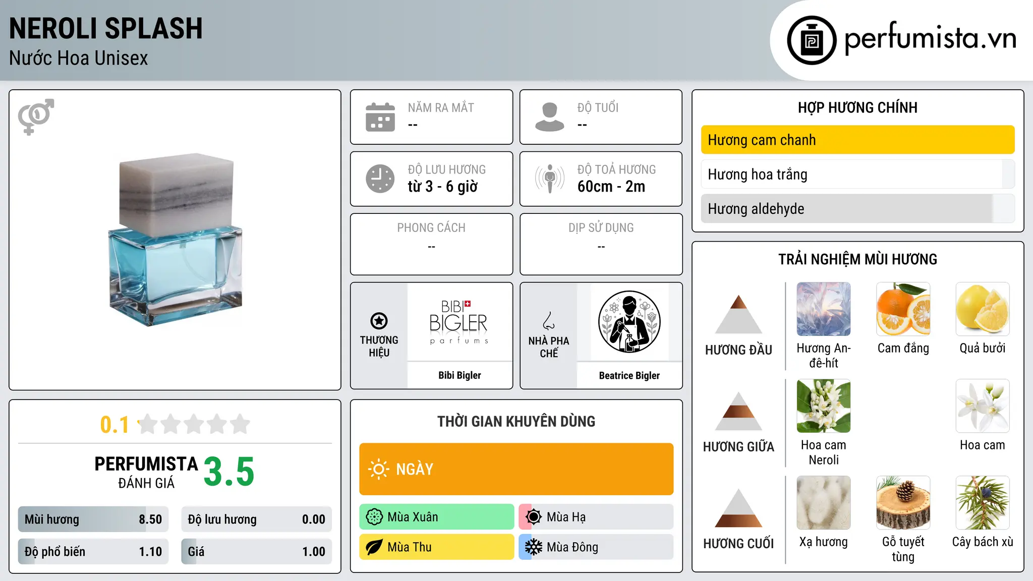Click the unisex gender symbol icon
The height and width of the screenshot is (581, 1033).
[36, 117]
